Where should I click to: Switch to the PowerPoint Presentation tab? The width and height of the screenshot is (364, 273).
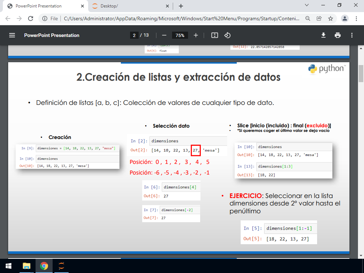(46, 6)
